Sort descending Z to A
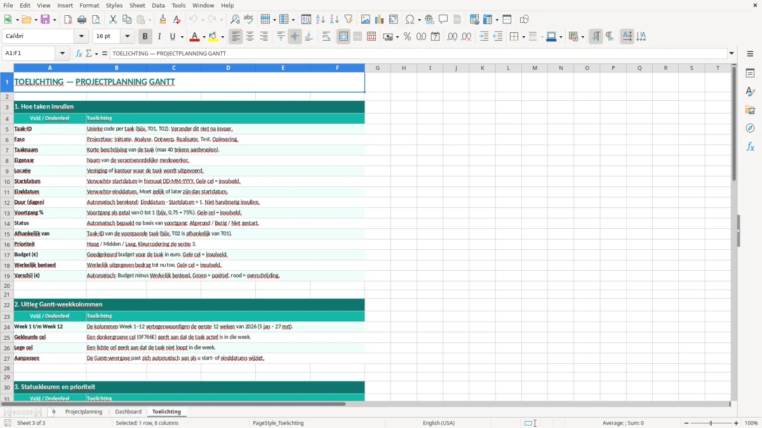762x428 pixels. (335, 20)
